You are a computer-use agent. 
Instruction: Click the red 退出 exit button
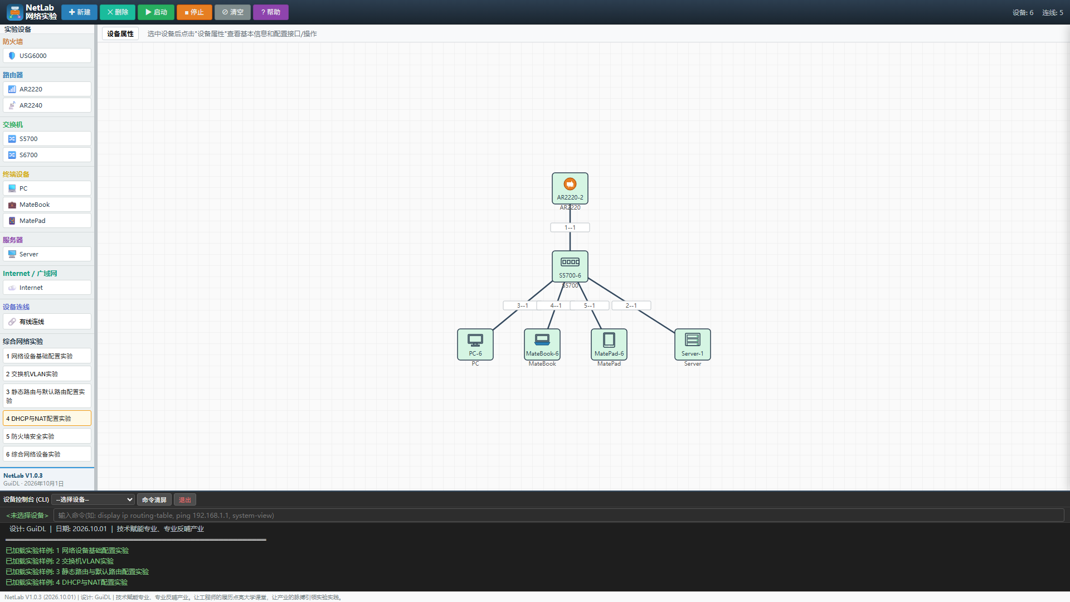click(185, 500)
